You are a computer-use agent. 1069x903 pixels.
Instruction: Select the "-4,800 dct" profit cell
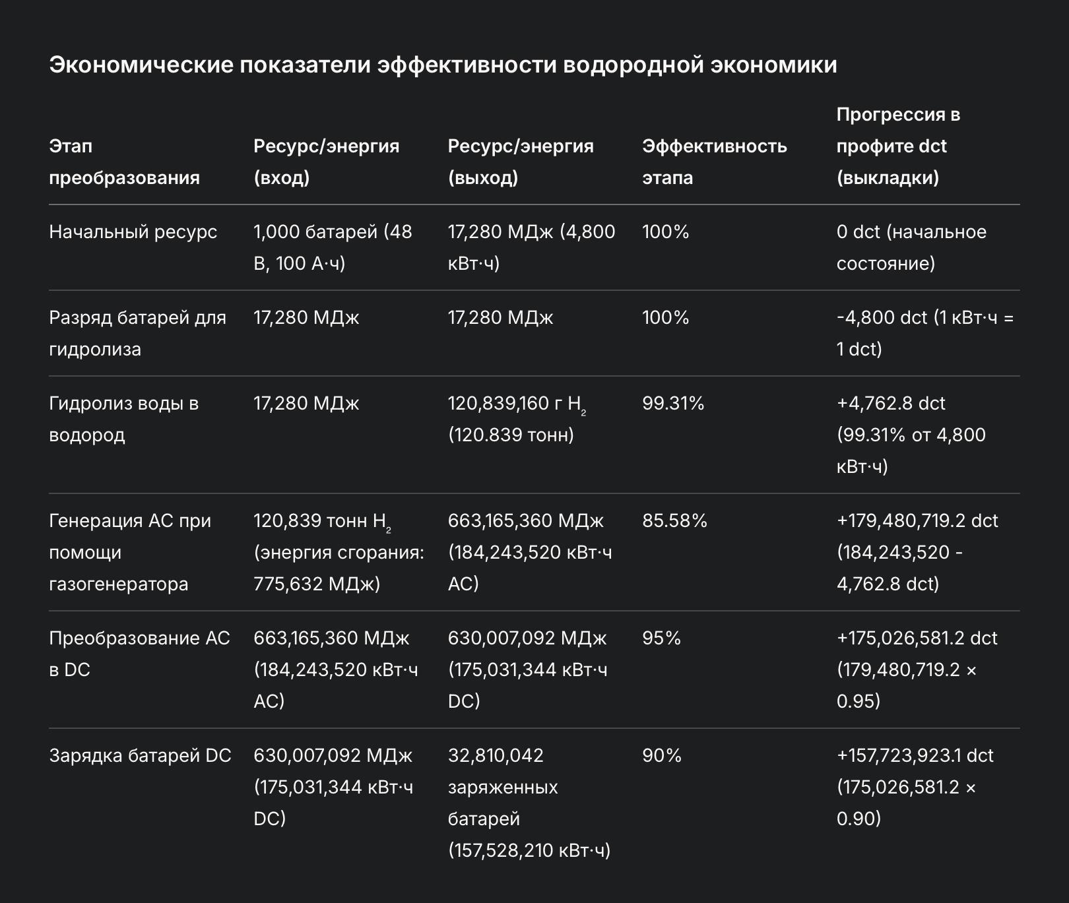point(924,333)
